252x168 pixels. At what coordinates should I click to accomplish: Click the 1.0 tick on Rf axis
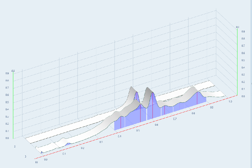pyautogui.click(x=230, y=101)
